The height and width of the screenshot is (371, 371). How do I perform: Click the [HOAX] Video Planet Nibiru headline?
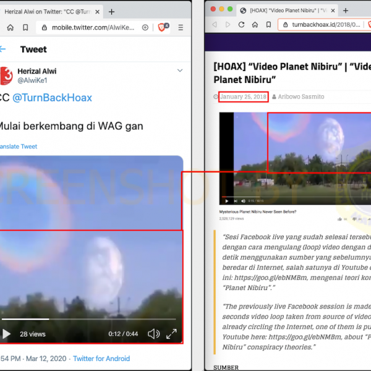292,73
